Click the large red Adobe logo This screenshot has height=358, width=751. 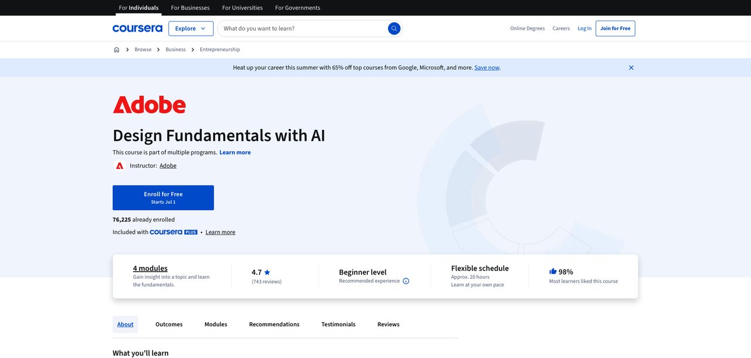coord(149,104)
